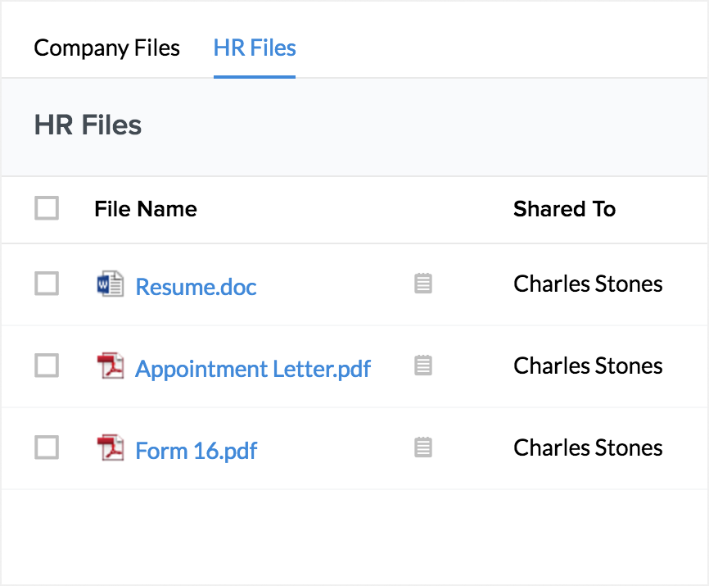The width and height of the screenshot is (709, 586).
Task: Click Charles Stones in the Appointment Letter row
Action: (x=588, y=366)
